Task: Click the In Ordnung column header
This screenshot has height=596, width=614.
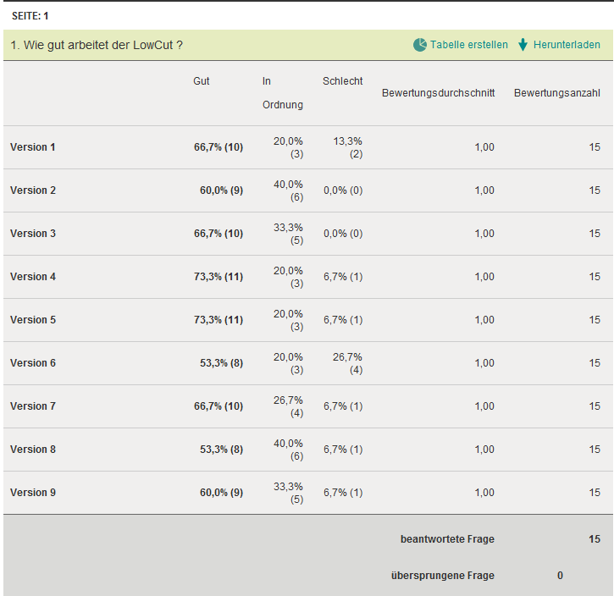Action: 282,93
